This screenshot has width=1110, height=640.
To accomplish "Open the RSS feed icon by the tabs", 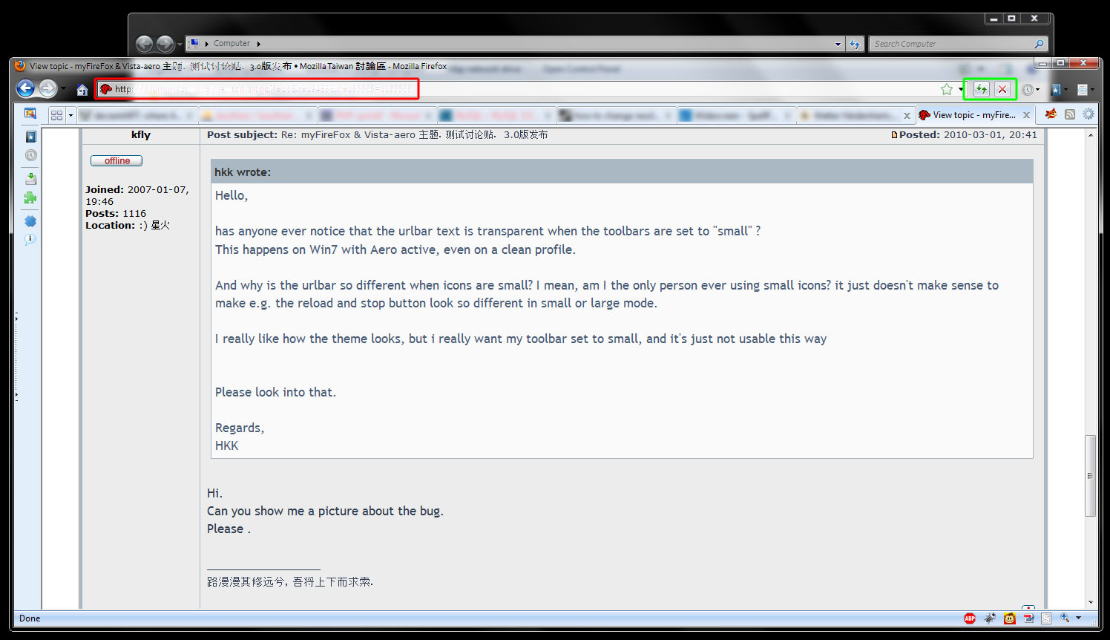I will point(1070,114).
